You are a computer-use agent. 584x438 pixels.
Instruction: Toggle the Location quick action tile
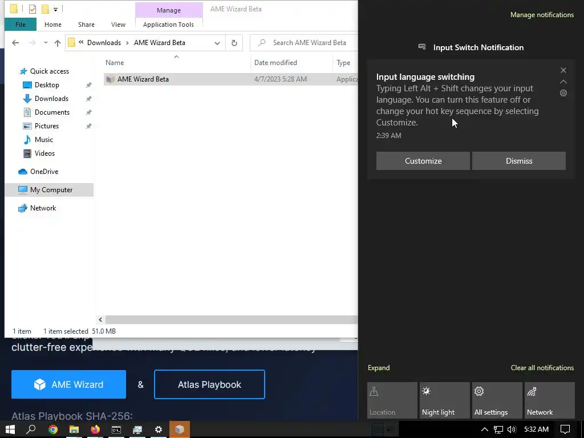coord(392,400)
